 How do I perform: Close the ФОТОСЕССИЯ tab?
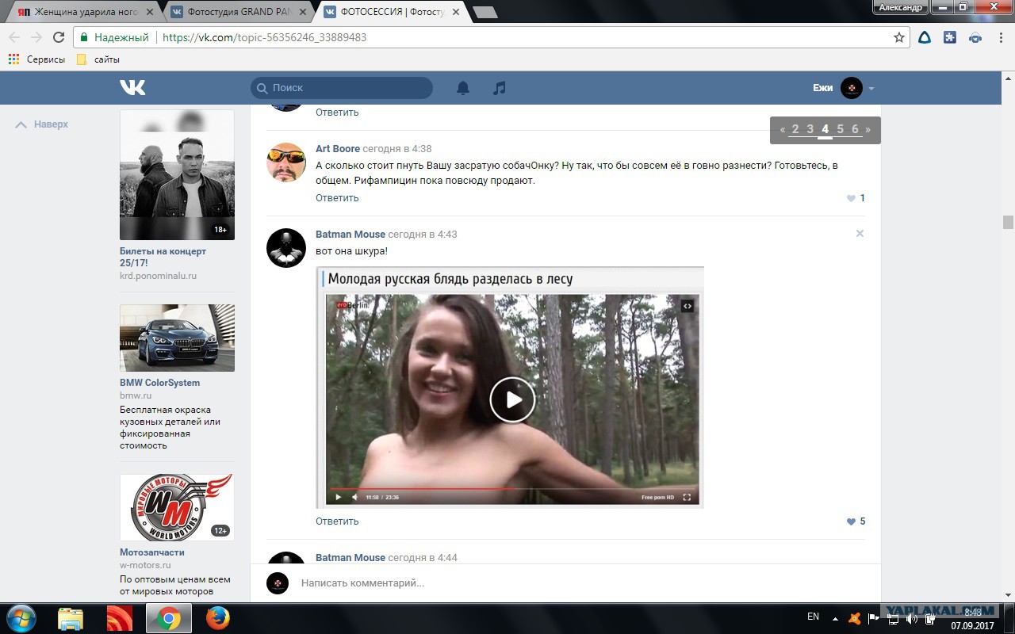click(454, 12)
